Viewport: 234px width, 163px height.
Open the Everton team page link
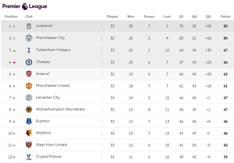[x=43, y=121]
